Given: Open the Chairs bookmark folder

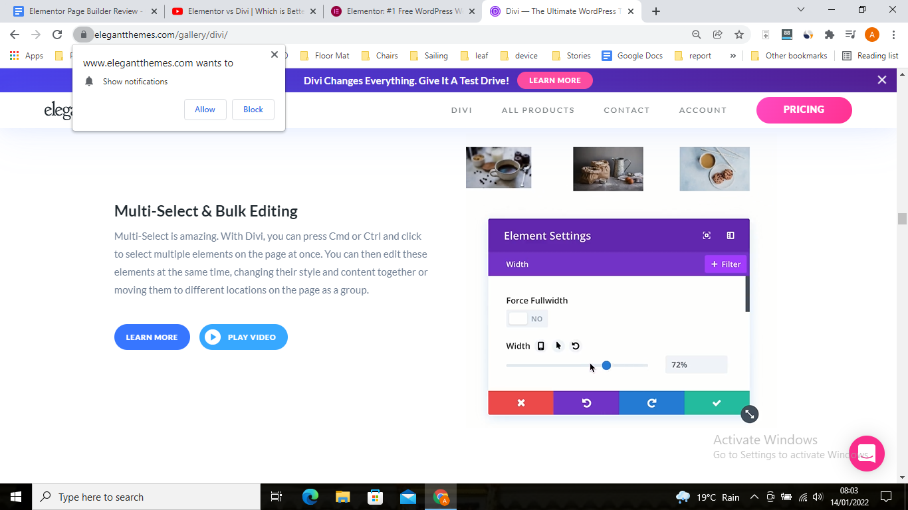Looking at the screenshot, I should (380, 56).
